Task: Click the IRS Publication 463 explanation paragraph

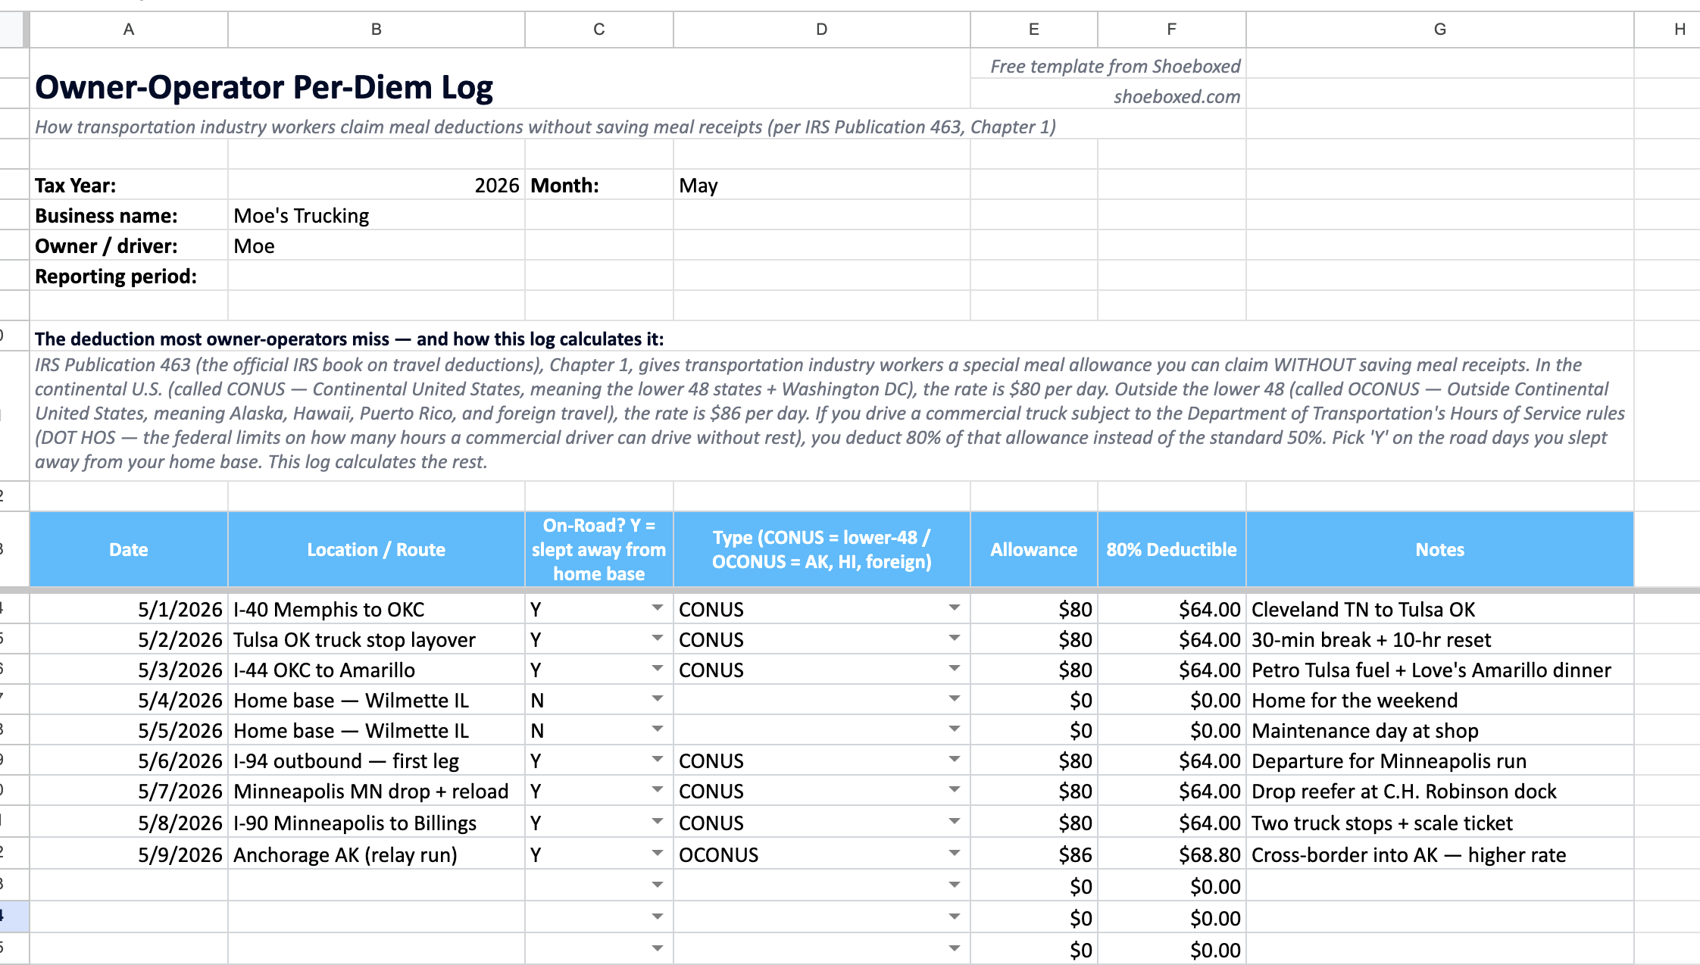Action: (x=830, y=413)
